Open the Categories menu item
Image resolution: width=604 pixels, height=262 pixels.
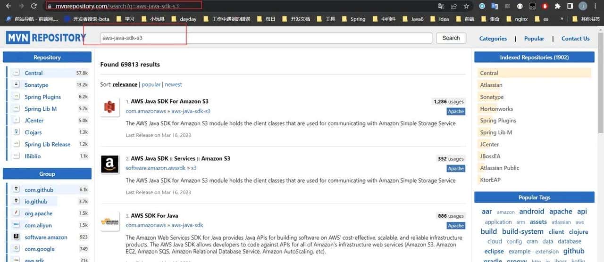[493, 39]
